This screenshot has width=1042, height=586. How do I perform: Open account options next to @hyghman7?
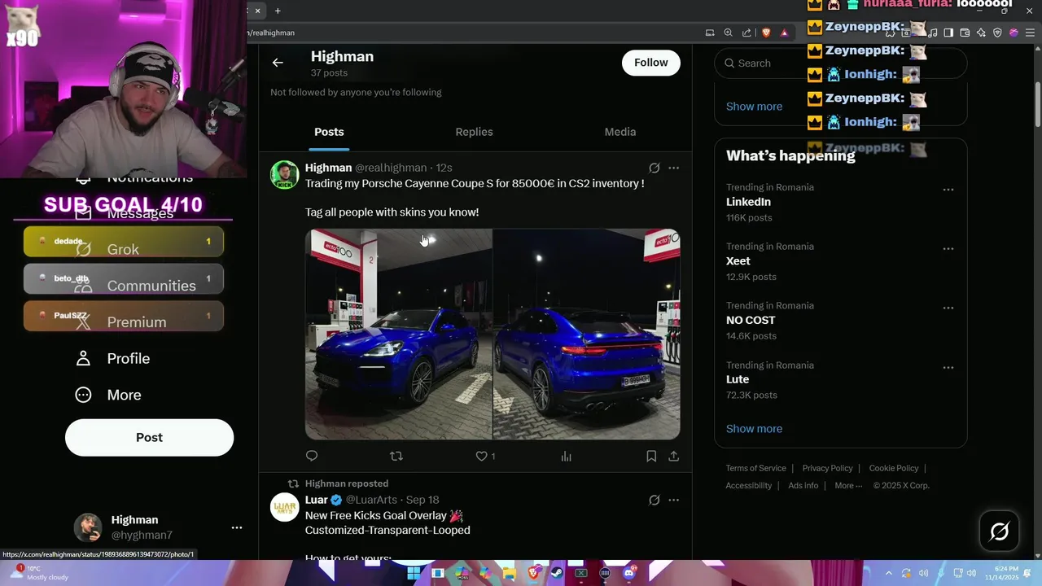coord(237,527)
